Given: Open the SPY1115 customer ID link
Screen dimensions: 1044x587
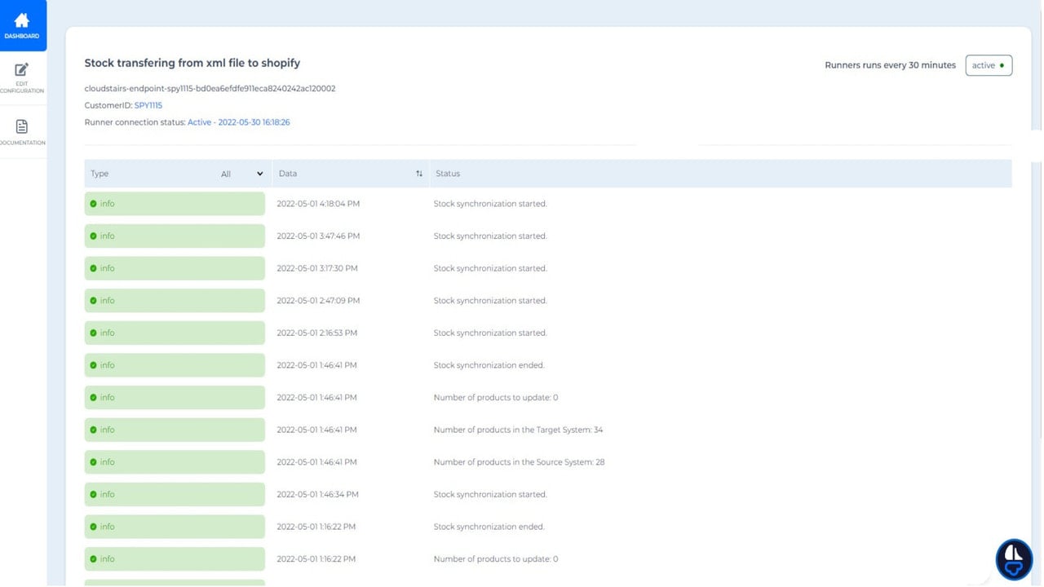Looking at the screenshot, I should tap(148, 105).
